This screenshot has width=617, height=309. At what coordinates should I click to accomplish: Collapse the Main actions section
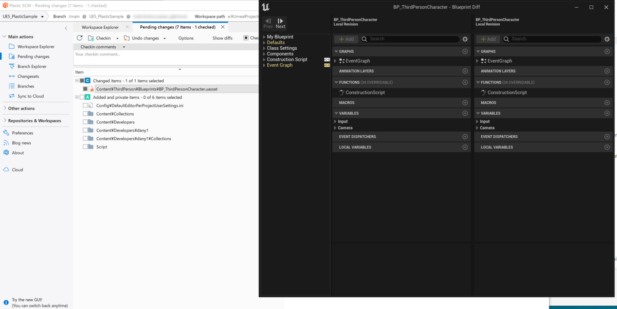(5, 37)
